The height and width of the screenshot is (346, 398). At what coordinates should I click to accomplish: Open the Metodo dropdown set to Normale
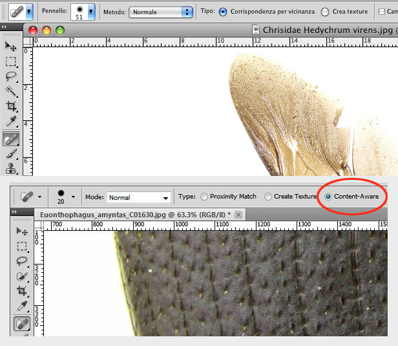(x=161, y=12)
